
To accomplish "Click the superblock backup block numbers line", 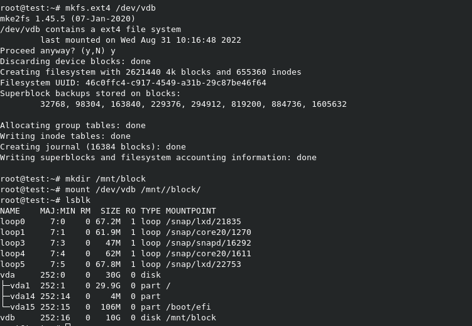I will 193,104.
